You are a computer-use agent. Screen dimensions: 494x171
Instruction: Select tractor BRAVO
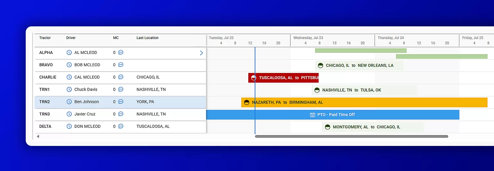46,65
